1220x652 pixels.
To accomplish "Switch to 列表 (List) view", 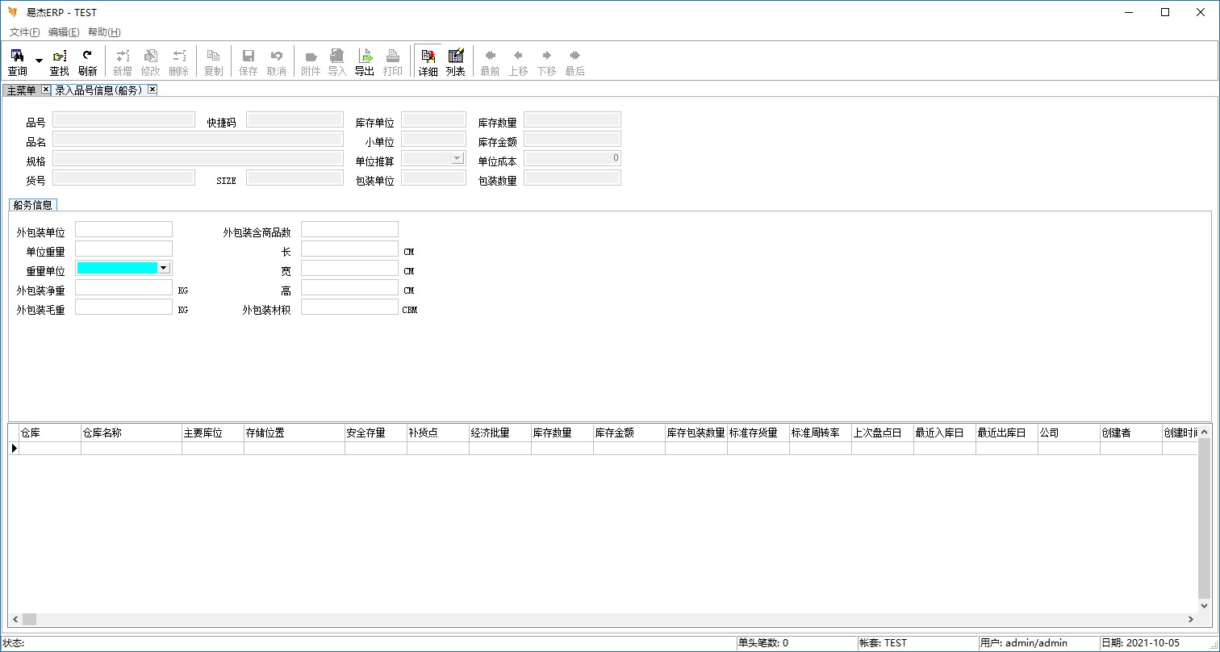I will pyautogui.click(x=456, y=62).
